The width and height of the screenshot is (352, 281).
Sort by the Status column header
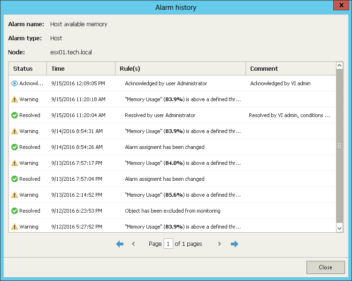pos(28,68)
